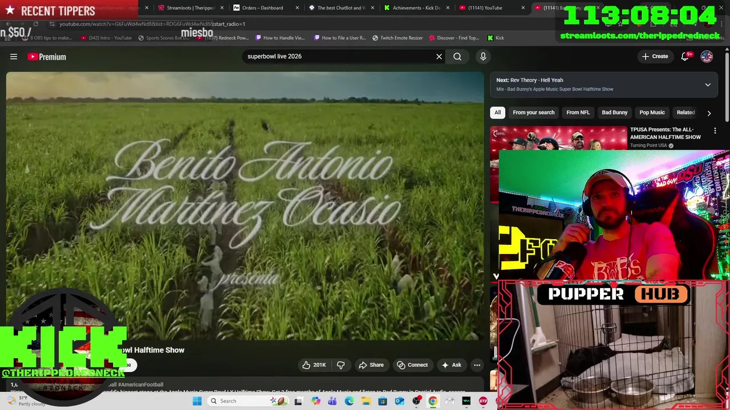
Task: Open weather widget showing Partly cloudy
Action: tap(27, 401)
